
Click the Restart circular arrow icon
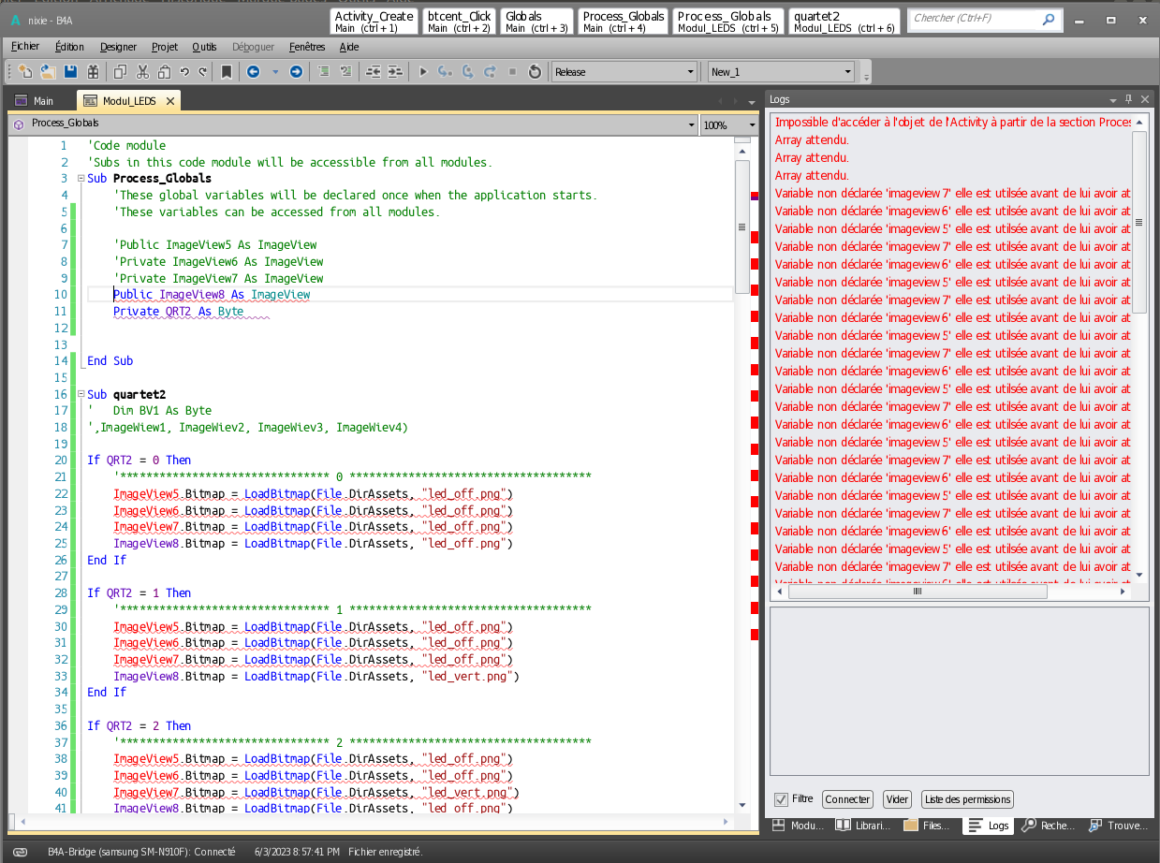click(x=535, y=72)
